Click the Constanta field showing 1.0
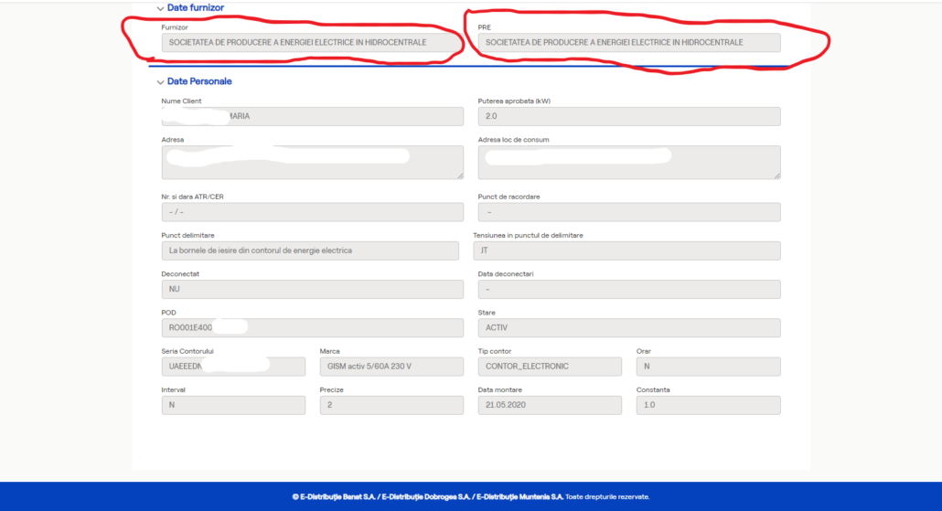 tap(708, 405)
